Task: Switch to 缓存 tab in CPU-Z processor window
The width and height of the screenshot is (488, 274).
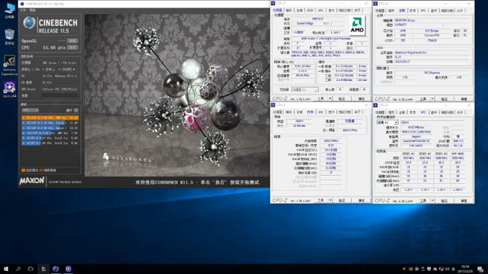Action: pos(289,11)
